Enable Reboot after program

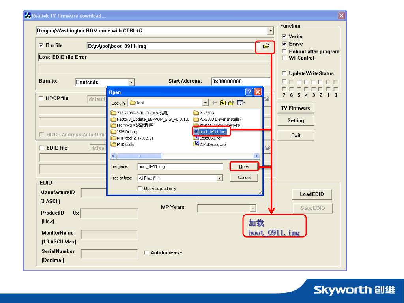(284, 52)
